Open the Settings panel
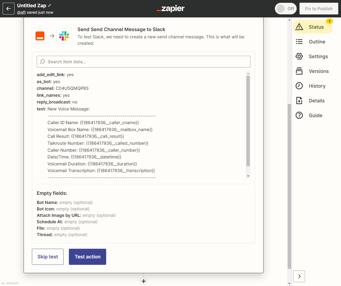 click(313, 56)
